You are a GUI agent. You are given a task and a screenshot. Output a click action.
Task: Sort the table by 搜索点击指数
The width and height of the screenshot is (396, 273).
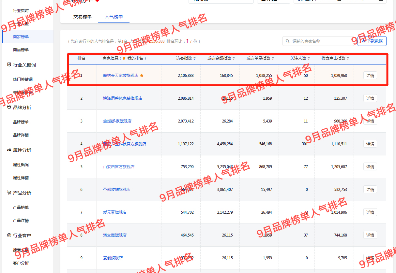348,58
